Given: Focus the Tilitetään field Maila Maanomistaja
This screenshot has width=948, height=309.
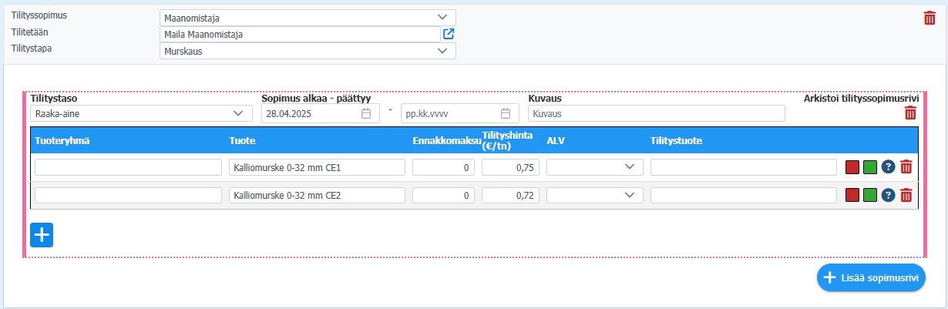Looking at the screenshot, I should tap(300, 34).
